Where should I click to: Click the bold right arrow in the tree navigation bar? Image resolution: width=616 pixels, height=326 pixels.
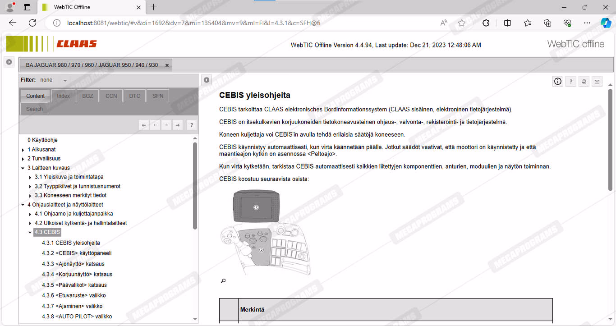178,125
